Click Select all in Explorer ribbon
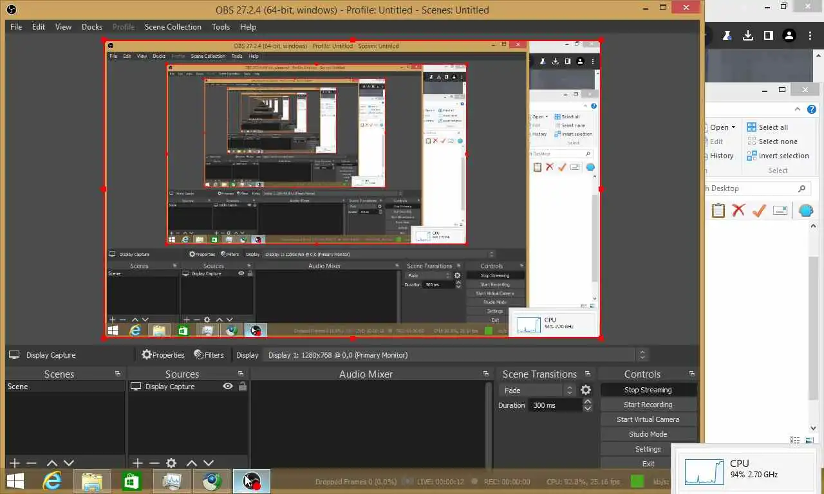Viewport: 824px width, 494px height. 767,127
